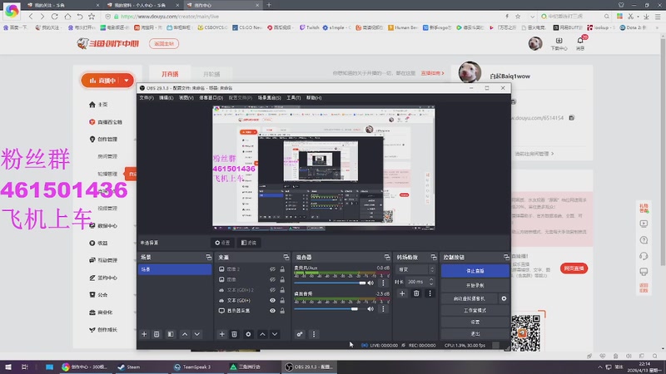666x374 pixels.
Task: Move source down in the Sources list
Action: tap(275, 334)
